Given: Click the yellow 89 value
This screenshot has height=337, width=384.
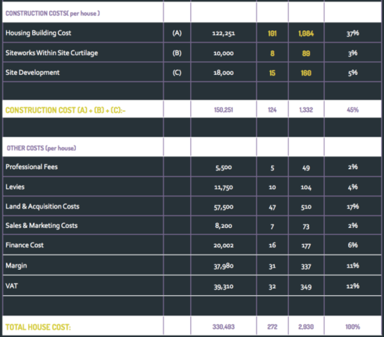Looking at the screenshot, I should pyautogui.click(x=306, y=53).
